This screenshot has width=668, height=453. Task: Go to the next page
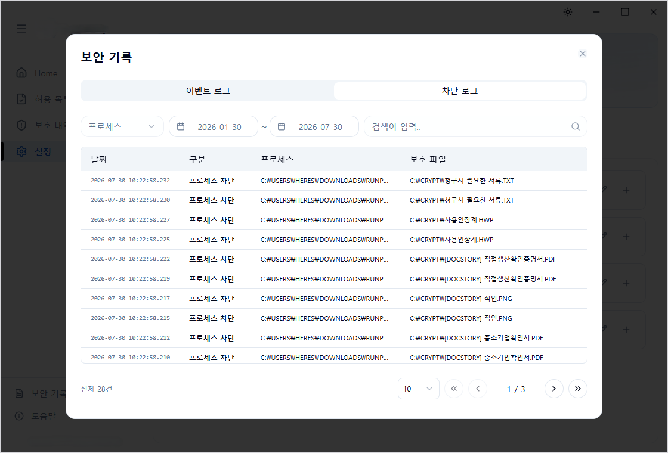tap(554, 389)
